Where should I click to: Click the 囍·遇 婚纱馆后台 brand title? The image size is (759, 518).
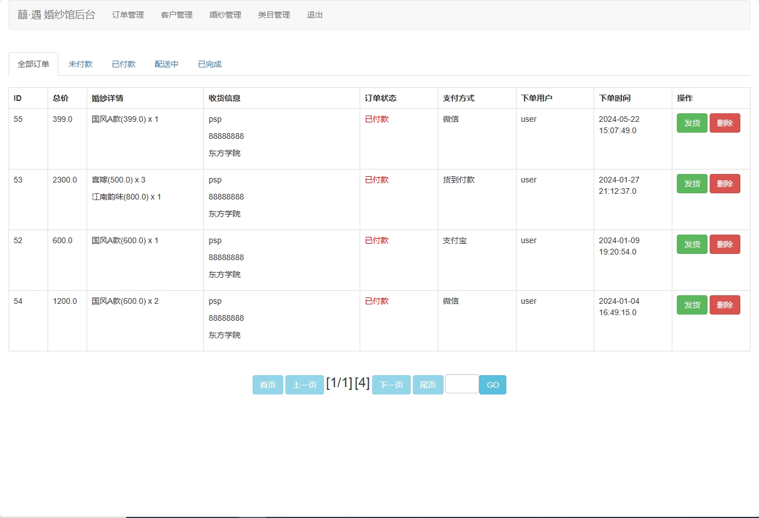pos(57,15)
